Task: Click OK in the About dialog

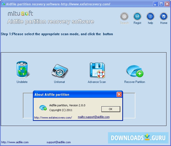Action: (111, 109)
